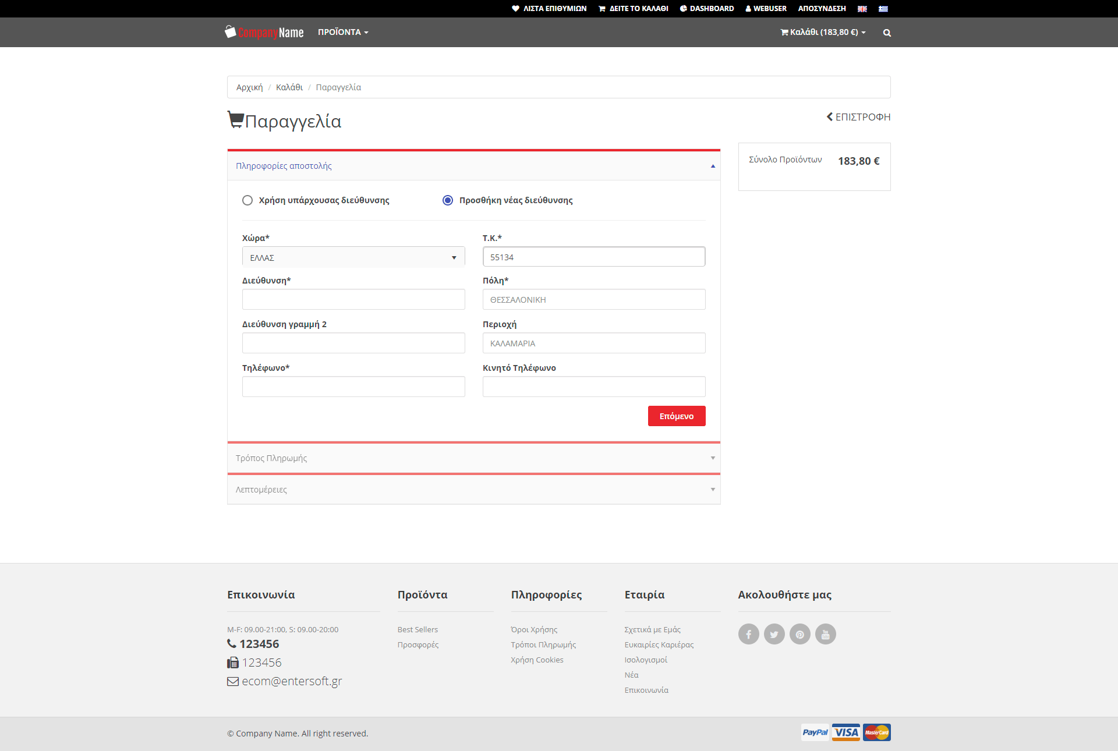Image resolution: width=1118 pixels, height=751 pixels.
Task: Click the Διεύθυνση address input field
Action: pyautogui.click(x=353, y=299)
